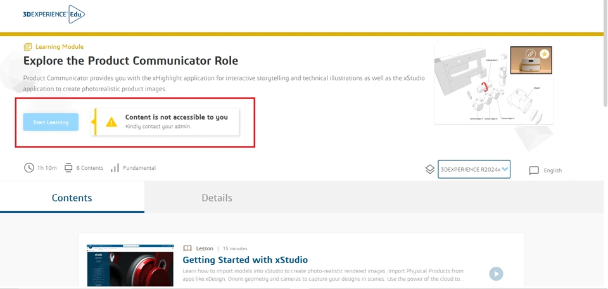Play the Getting Started with xStudio lesson
This screenshot has height=289, width=608.
(x=496, y=273)
